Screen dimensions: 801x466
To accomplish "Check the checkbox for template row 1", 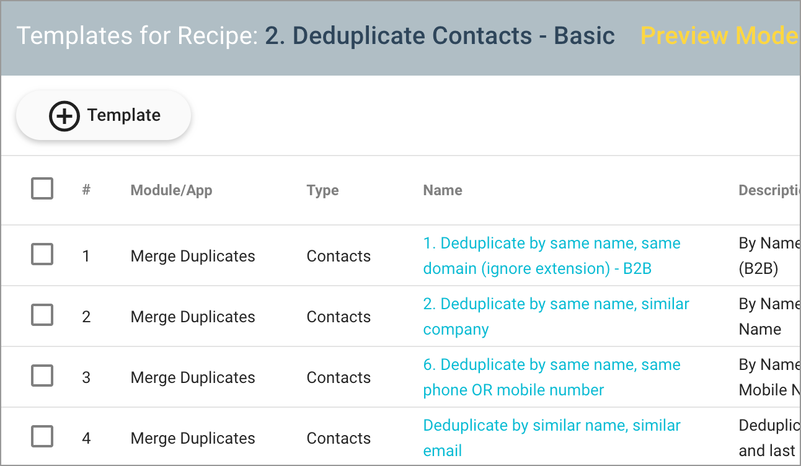I will click(x=42, y=254).
